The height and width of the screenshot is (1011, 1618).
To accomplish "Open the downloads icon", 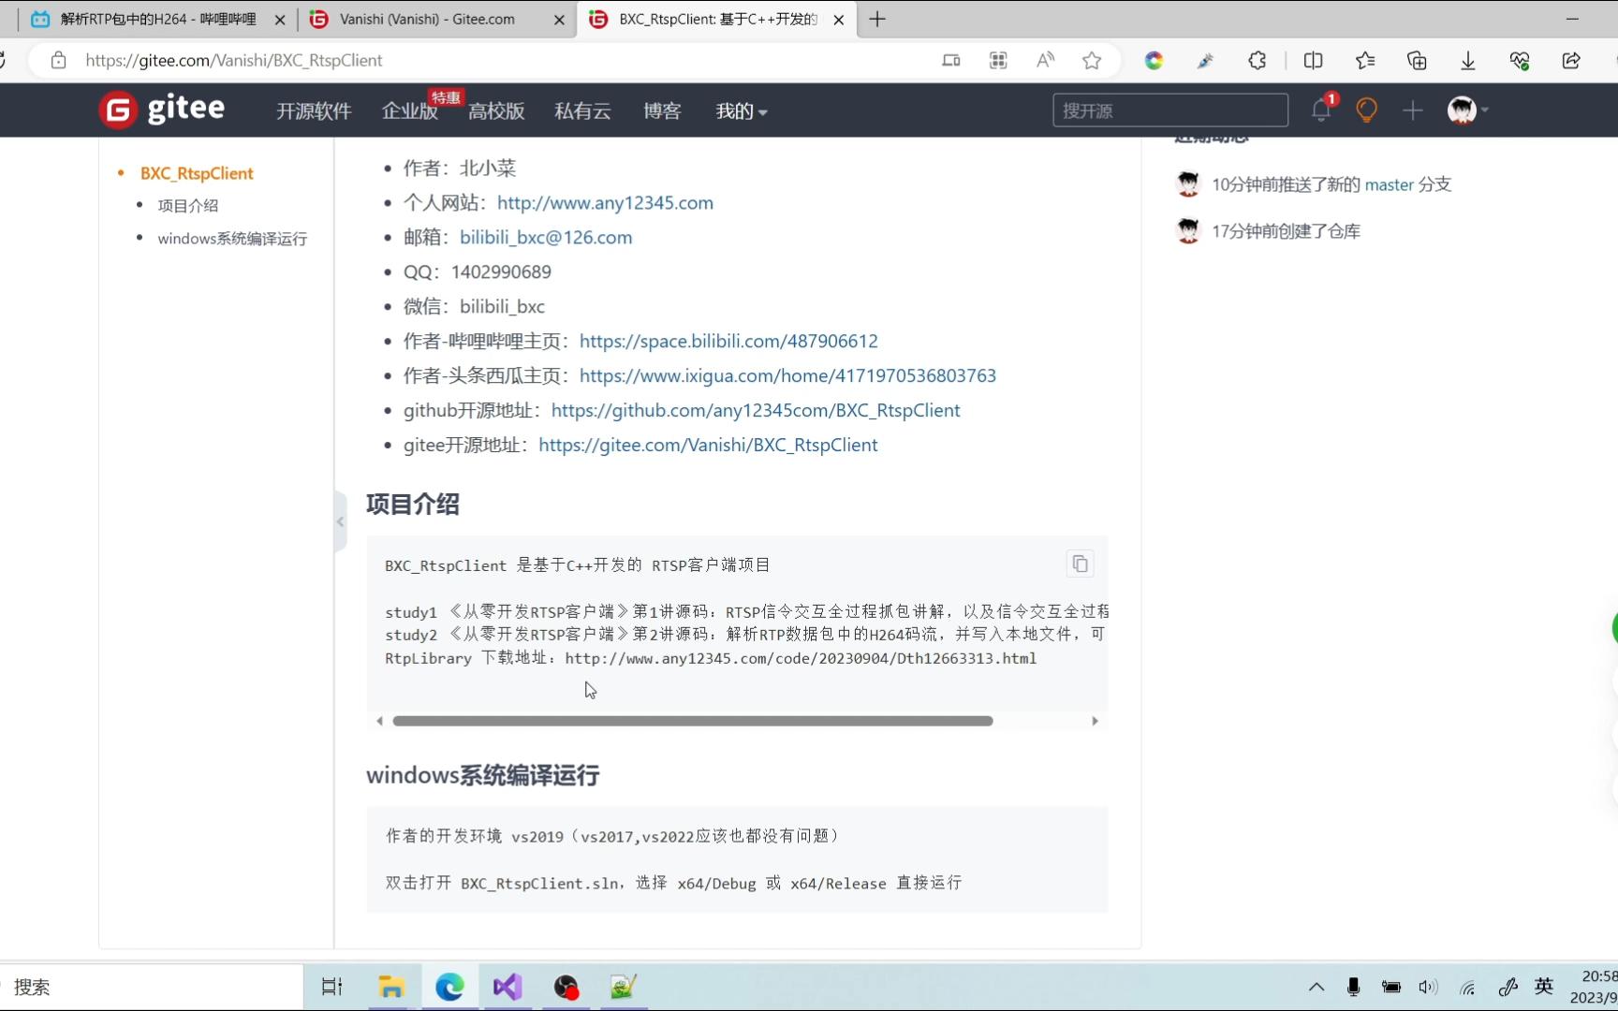I will pos(1467,60).
